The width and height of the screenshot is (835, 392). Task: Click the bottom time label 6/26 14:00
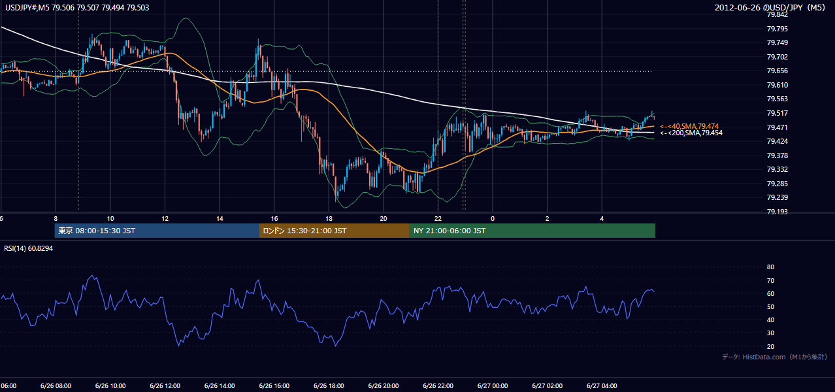pos(220,386)
